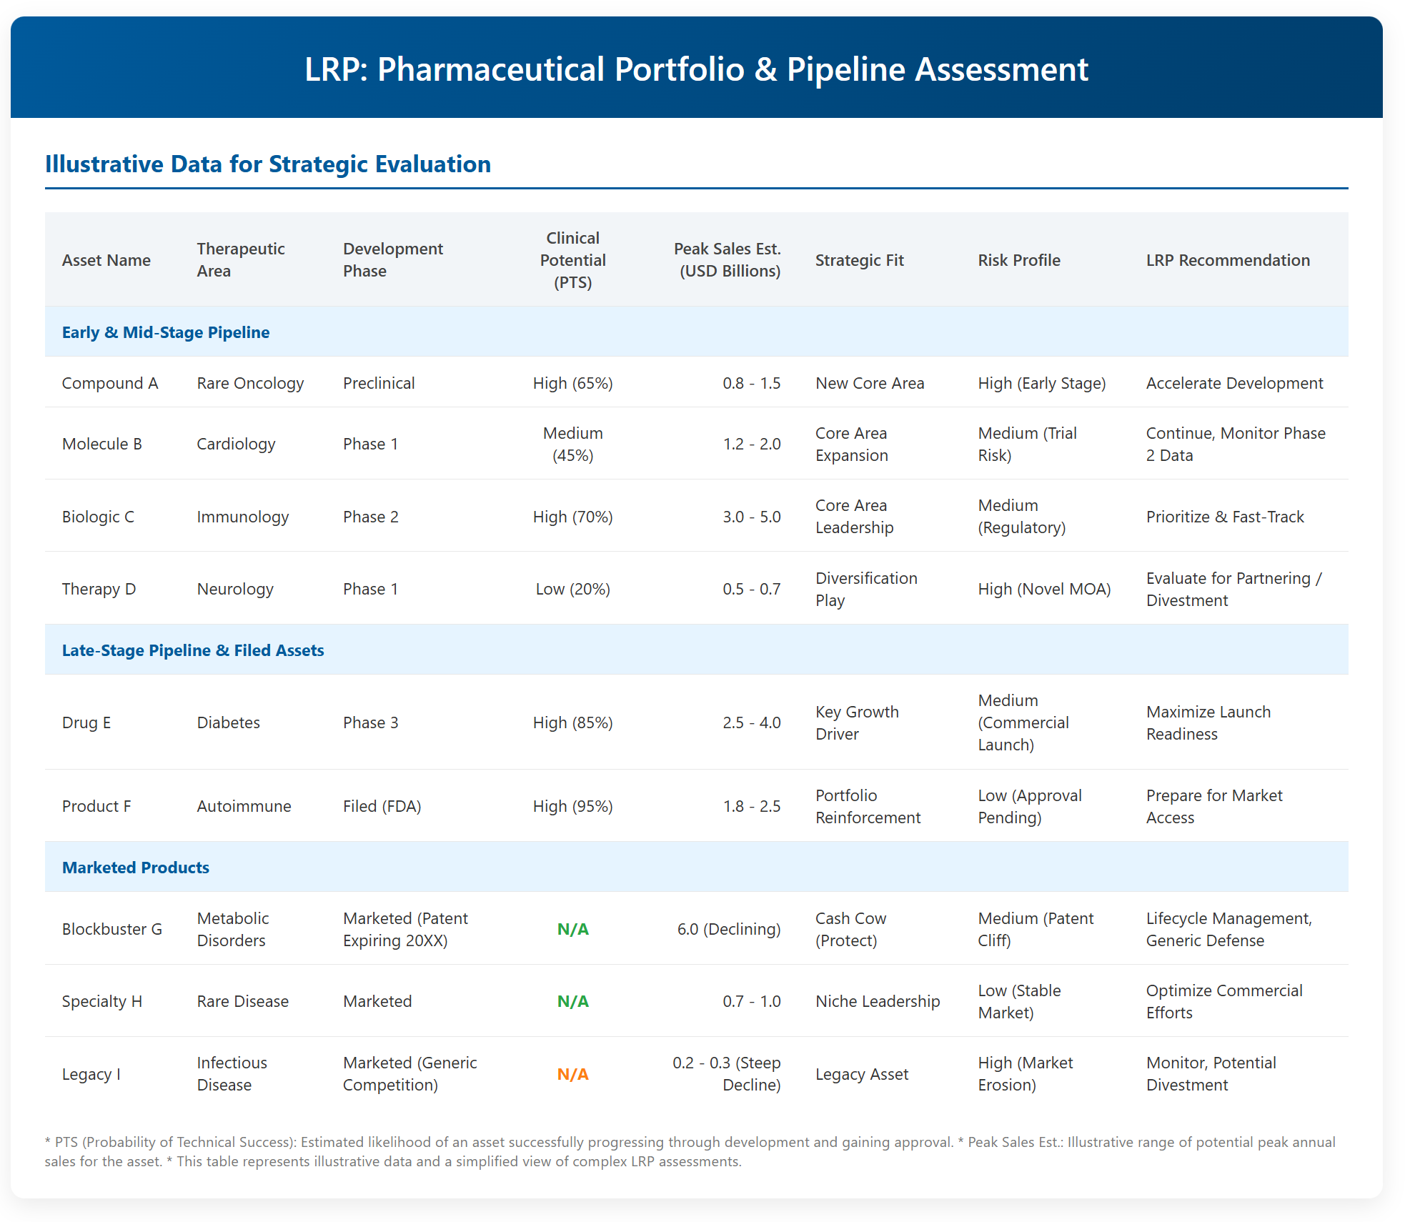Select the Accelerate Development recommendation cell
Image resolution: width=1405 pixels, height=1222 pixels.
tap(1234, 383)
